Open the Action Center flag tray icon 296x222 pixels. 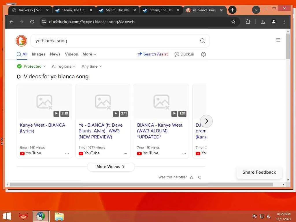tap(255, 217)
